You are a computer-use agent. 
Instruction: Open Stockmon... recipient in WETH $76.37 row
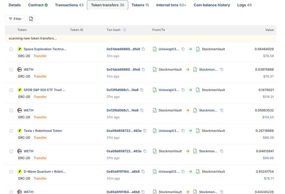pos(208,69)
